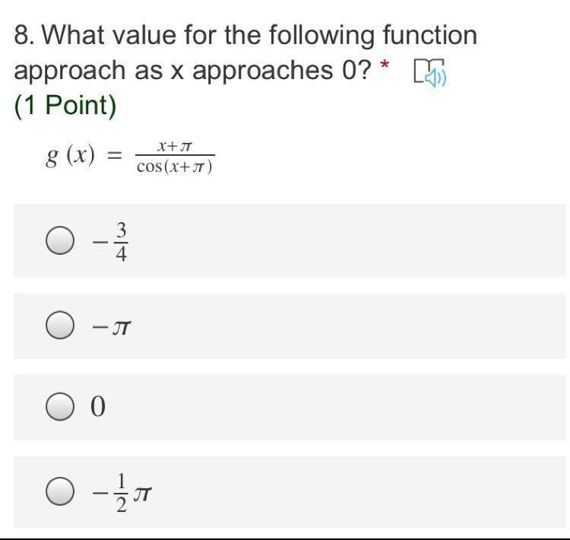
Task: Click the cos(x+π) denominator in the formula
Action: [175, 167]
